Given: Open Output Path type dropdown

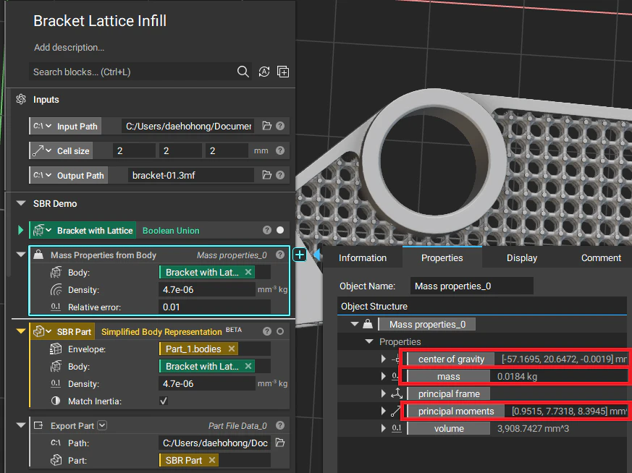Looking at the screenshot, I should pos(43,175).
